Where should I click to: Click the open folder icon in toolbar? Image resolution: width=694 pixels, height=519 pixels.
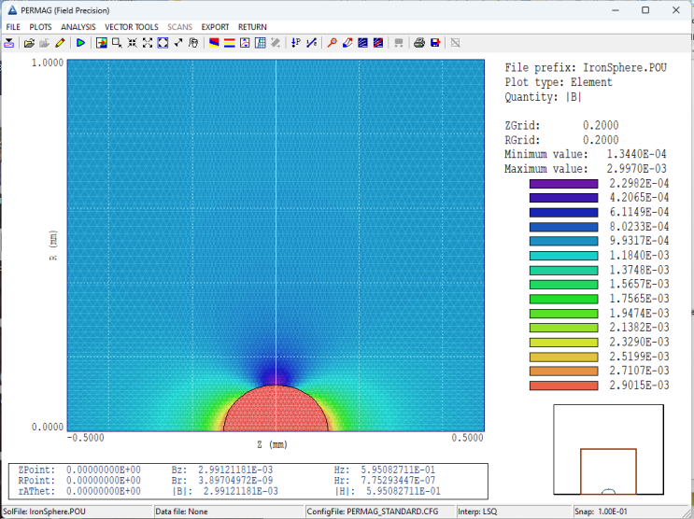pyautogui.click(x=29, y=43)
